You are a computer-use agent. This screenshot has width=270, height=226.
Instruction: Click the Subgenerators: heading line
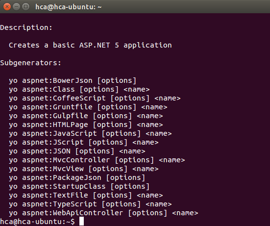click(x=31, y=63)
